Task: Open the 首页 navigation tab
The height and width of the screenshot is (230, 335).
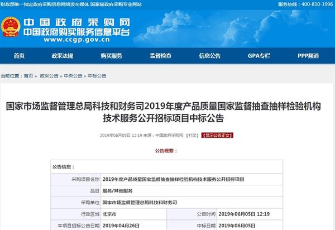Action: 20,56
